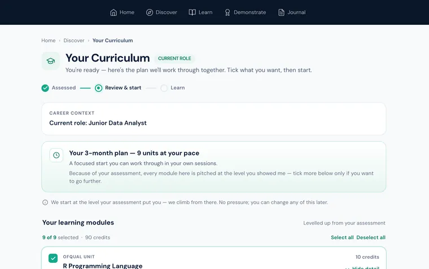Select the Learn step circle
The height and width of the screenshot is (269, 429).
(x=164, y=88)
